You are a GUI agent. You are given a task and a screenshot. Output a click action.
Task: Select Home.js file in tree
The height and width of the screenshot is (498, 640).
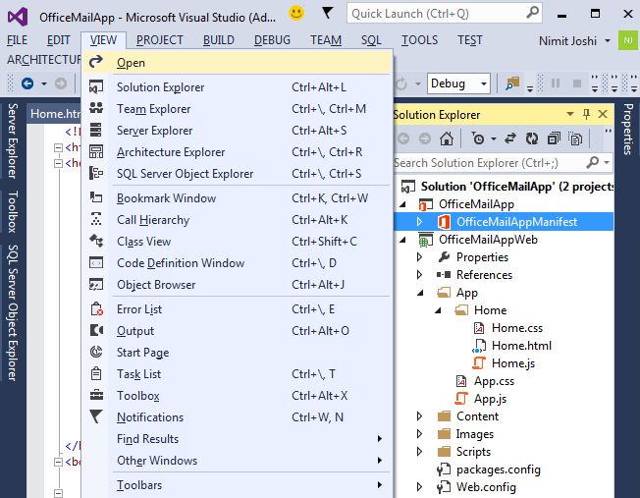pos(512,363)
